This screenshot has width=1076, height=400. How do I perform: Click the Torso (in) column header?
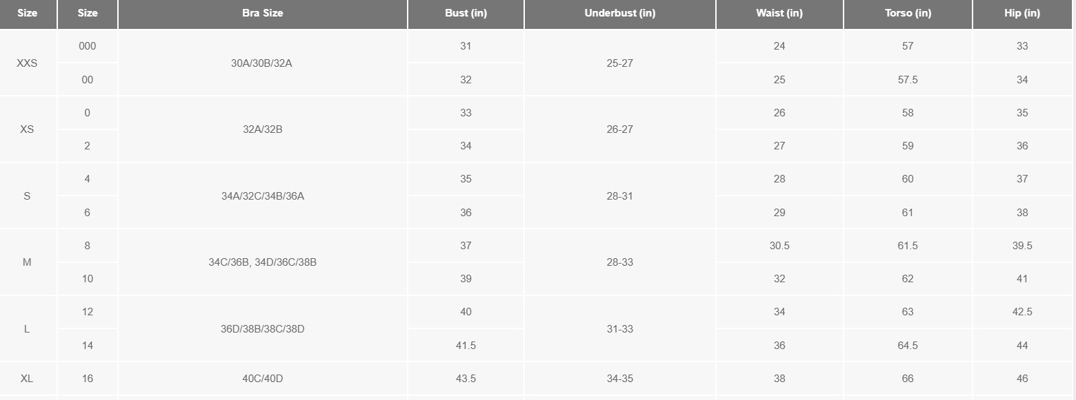[908, 14]
